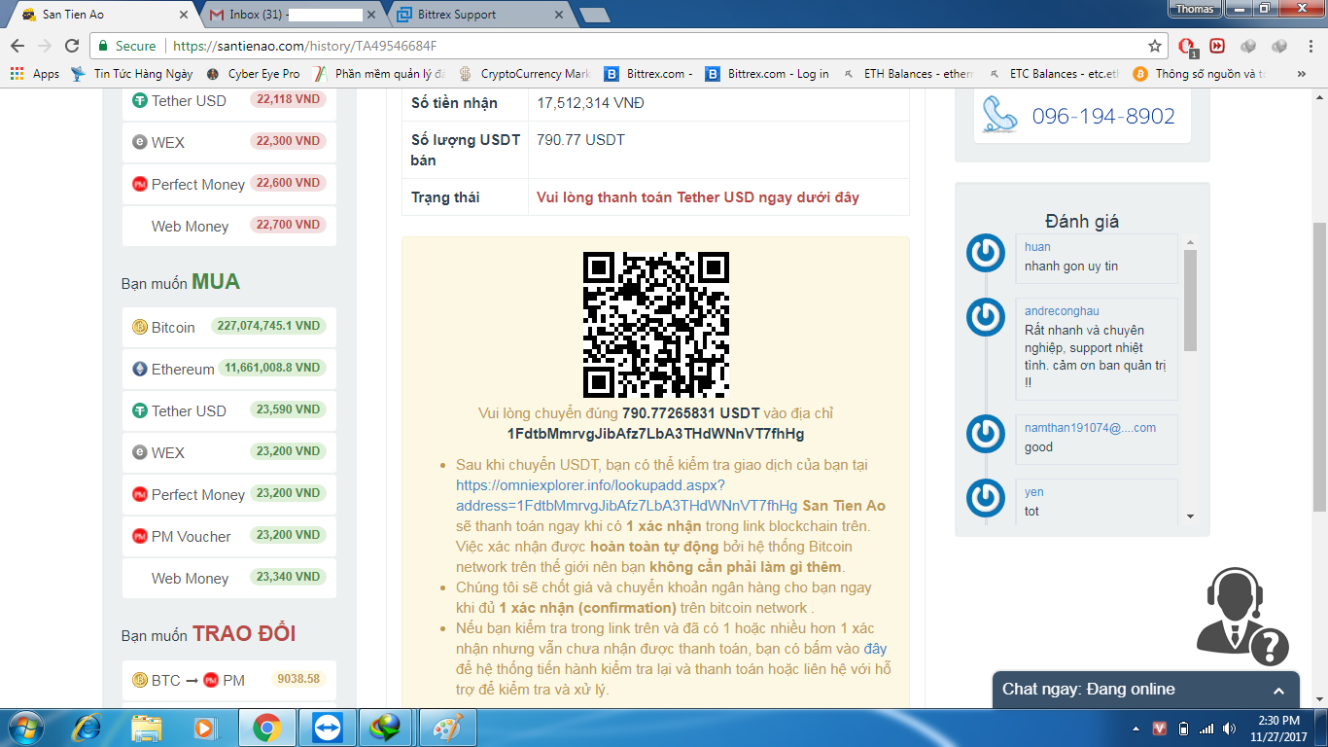Click the avatar icon beside andreconghau's review

tap(986, 317)
